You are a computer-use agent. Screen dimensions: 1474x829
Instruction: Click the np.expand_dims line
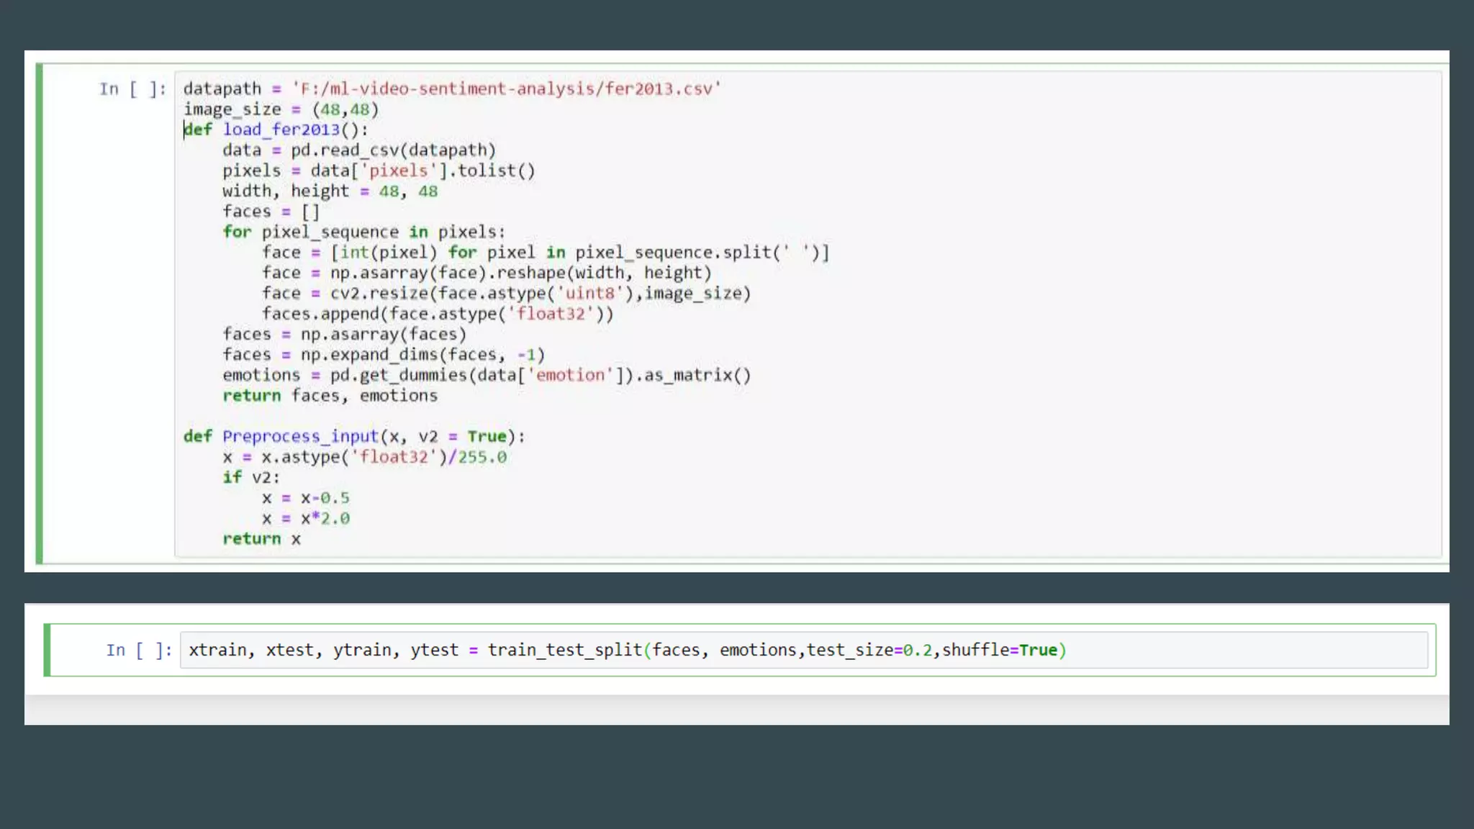pos(383,355)
